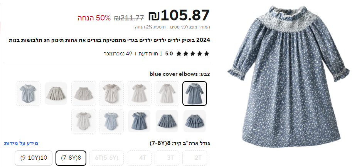Select size 10 (9-10Y)
Image resolution: width=357 pixels, height=167 pixels.
coord(34,158)
